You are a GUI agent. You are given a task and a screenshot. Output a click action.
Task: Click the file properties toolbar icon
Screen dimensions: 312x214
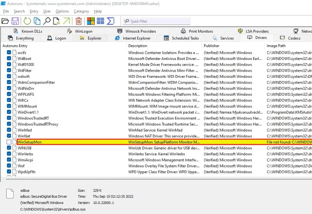57,21
